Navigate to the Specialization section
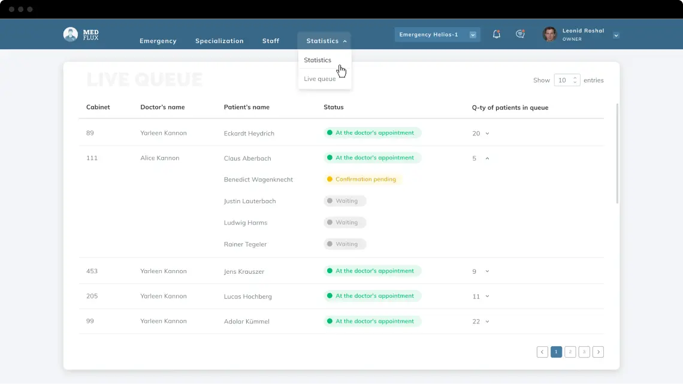This screenshot has height=384, width=683. (x=219, y=41)
